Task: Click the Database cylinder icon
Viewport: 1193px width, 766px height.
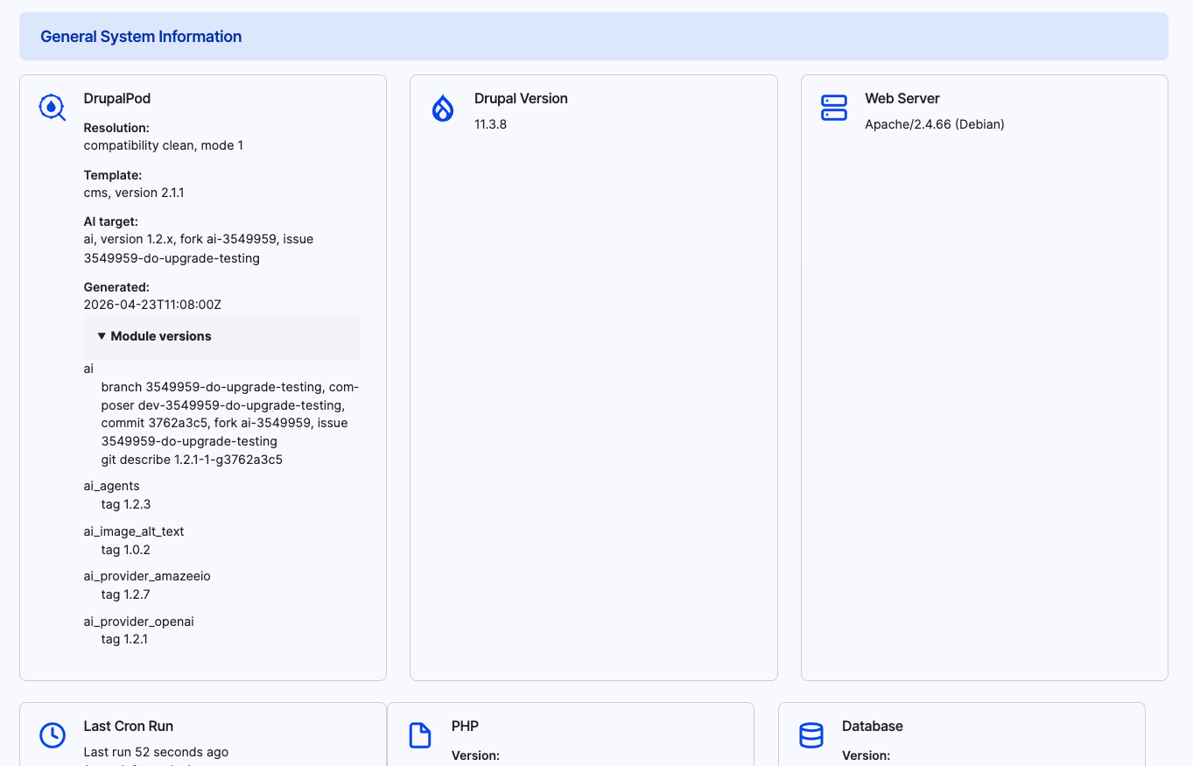Action: (811, 735)
